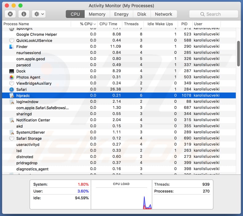Focus the Search field

click(x=213, y=14)
